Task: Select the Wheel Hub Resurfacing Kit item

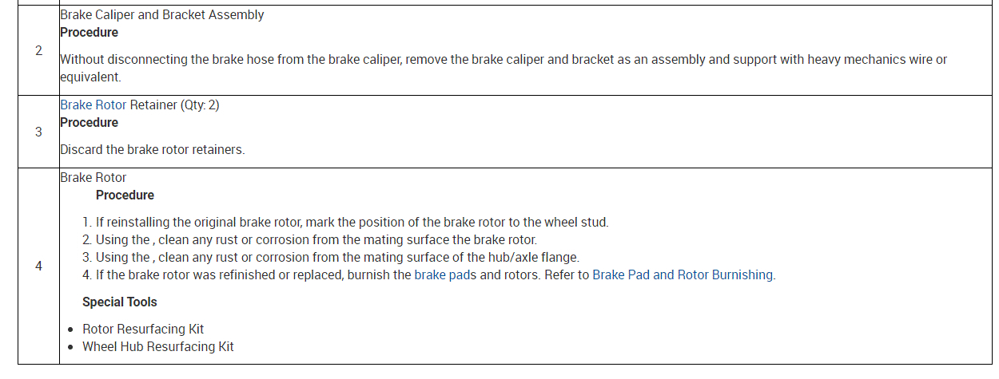Action: (x=157, y=347)
